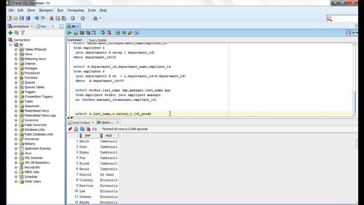Switch to the Query Builder tab
Image resolution: width=364 pixels, height=205 pixels.
[98, 40]
